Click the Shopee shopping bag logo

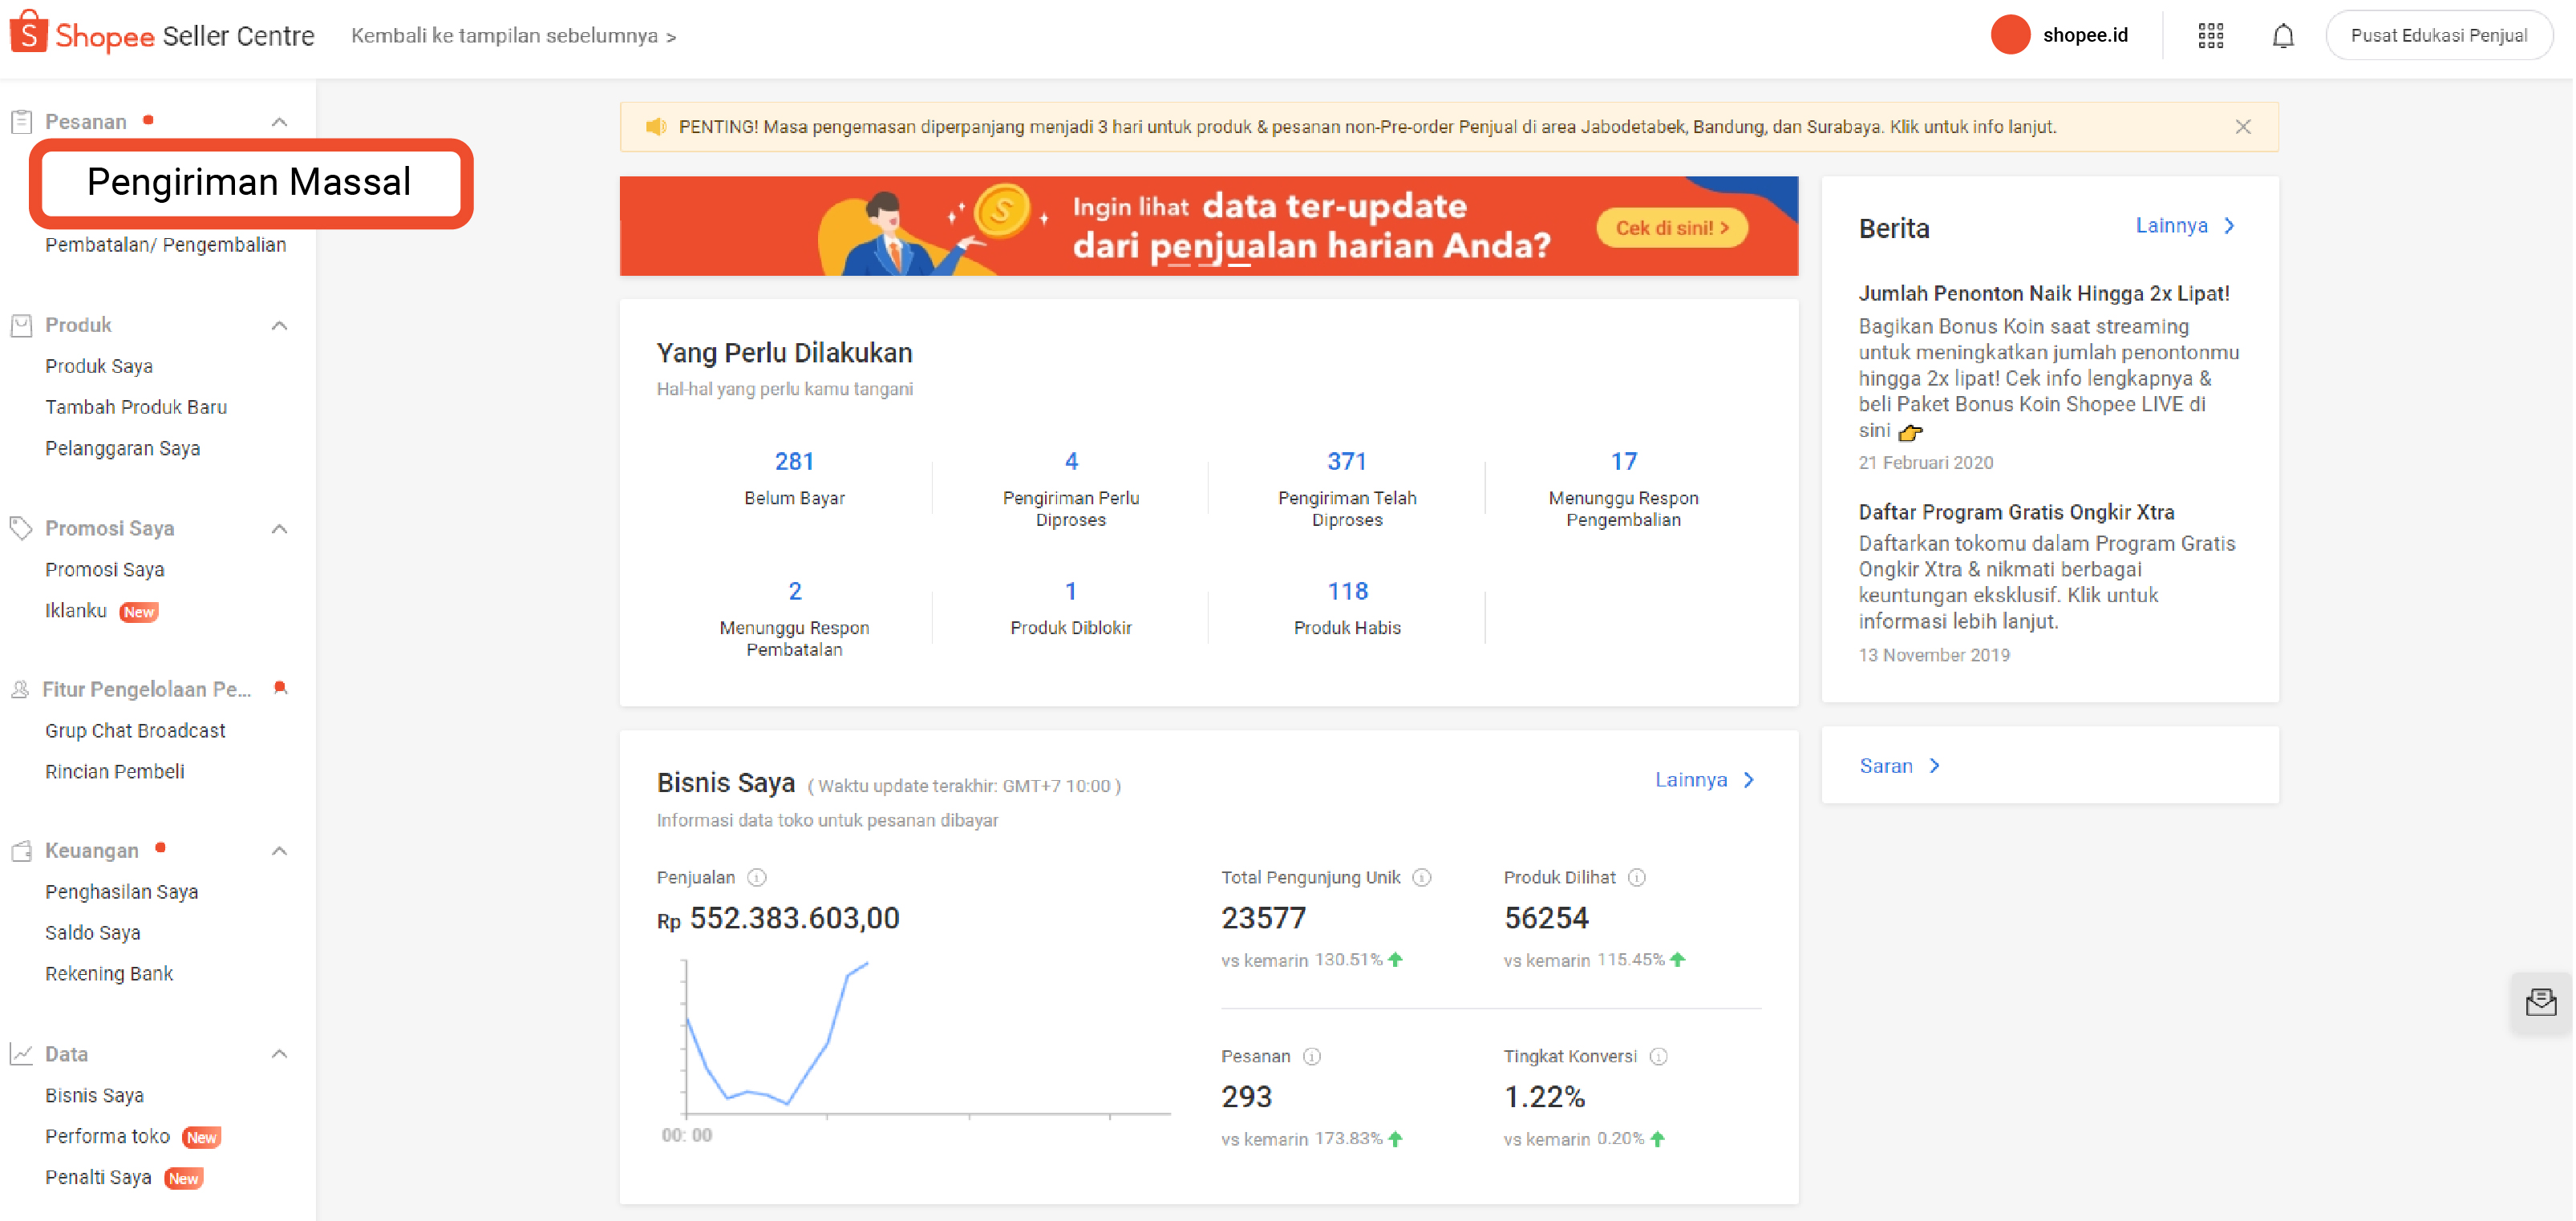coord(29,32)
